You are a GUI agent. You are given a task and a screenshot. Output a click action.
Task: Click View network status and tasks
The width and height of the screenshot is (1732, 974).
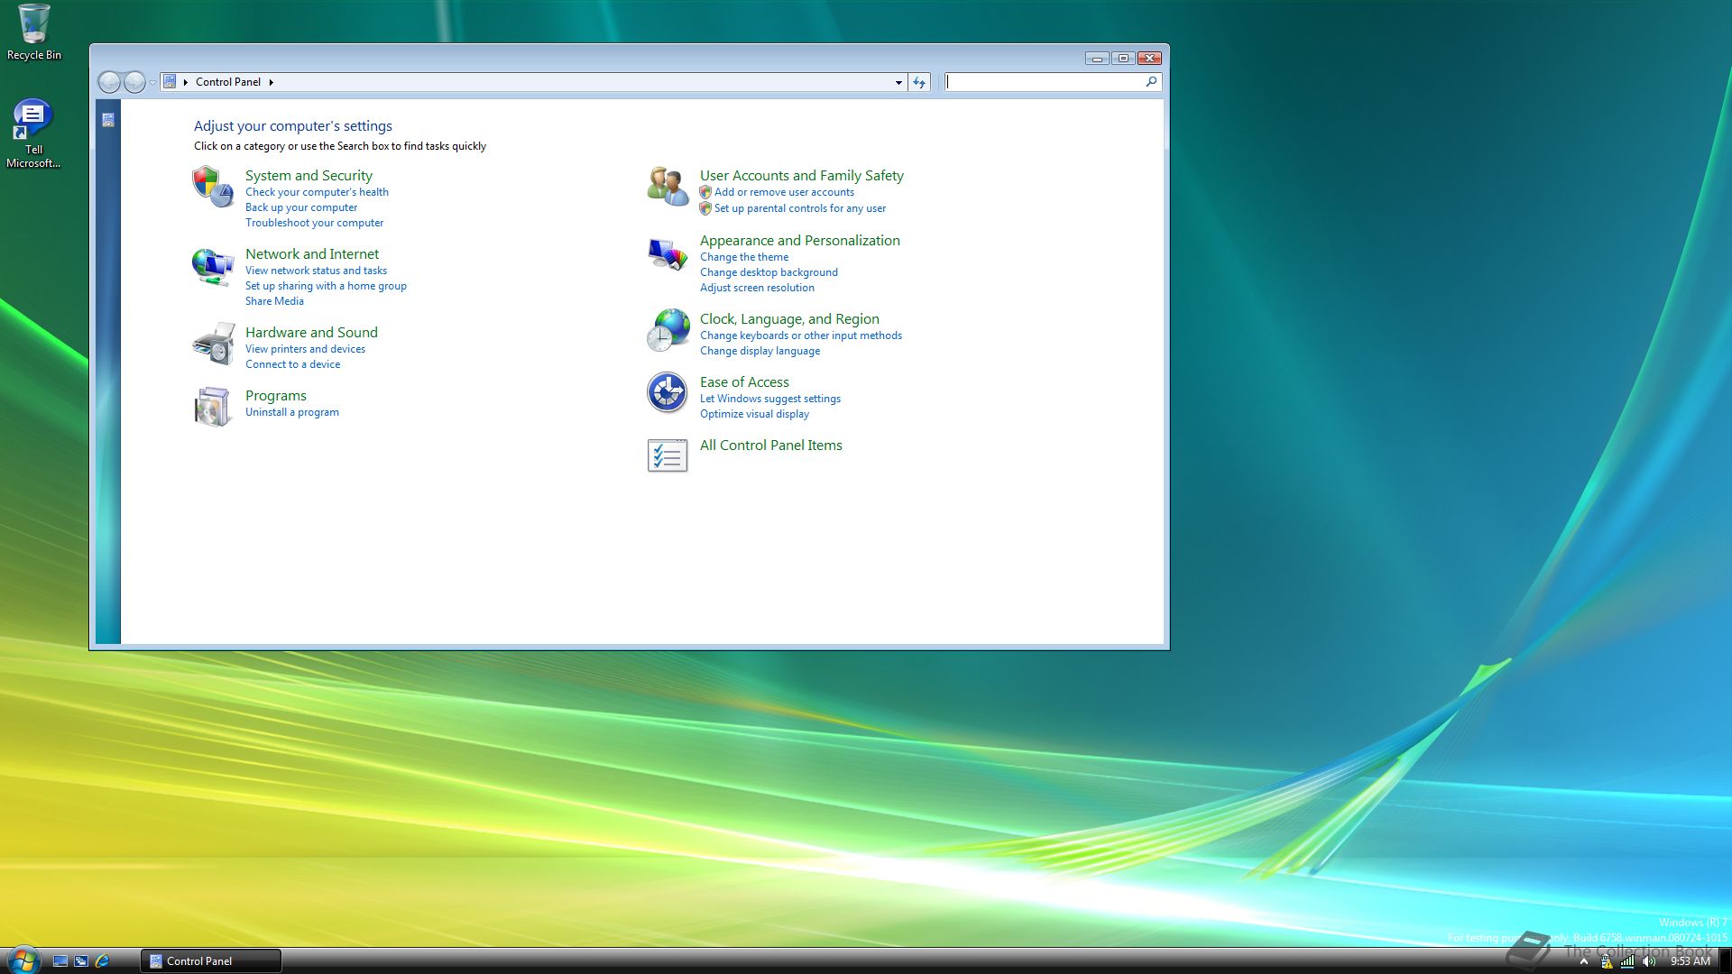coord(316,271)
